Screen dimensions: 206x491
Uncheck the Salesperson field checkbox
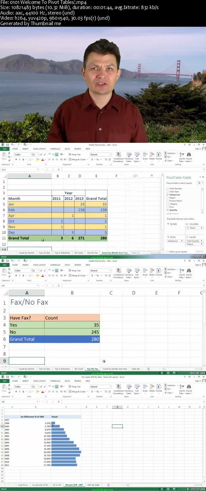pos(168,195)
